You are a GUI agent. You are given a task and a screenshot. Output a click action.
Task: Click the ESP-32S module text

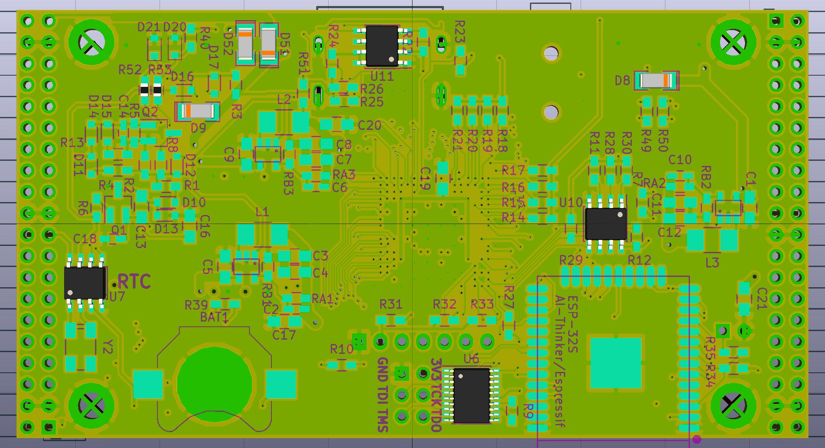573,324
